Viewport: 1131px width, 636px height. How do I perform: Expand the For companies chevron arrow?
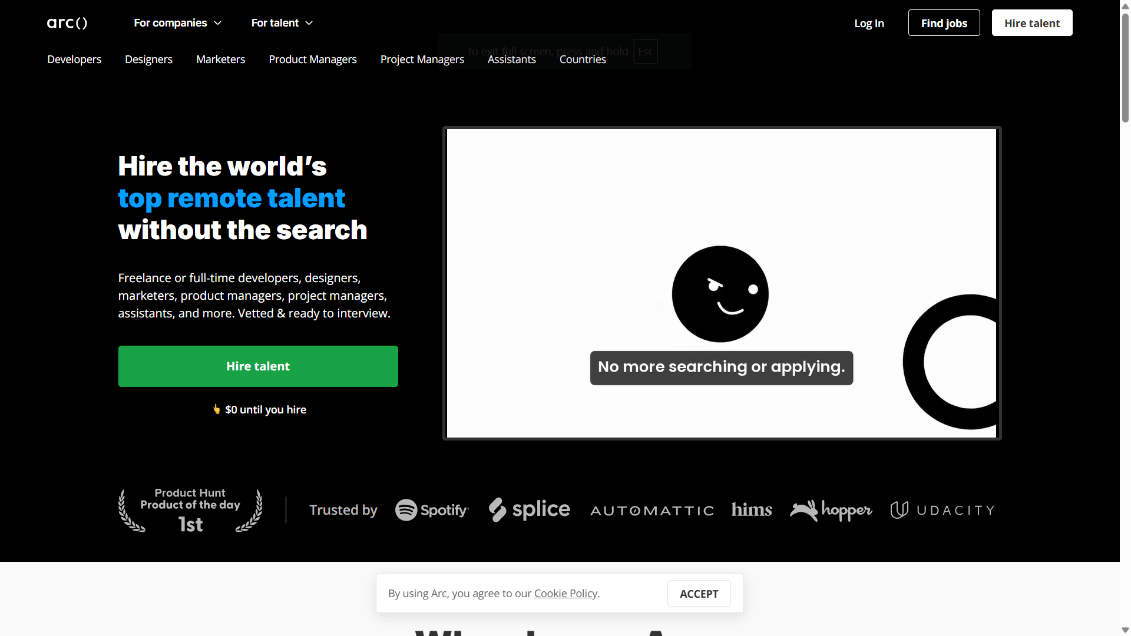coord(217,23)
